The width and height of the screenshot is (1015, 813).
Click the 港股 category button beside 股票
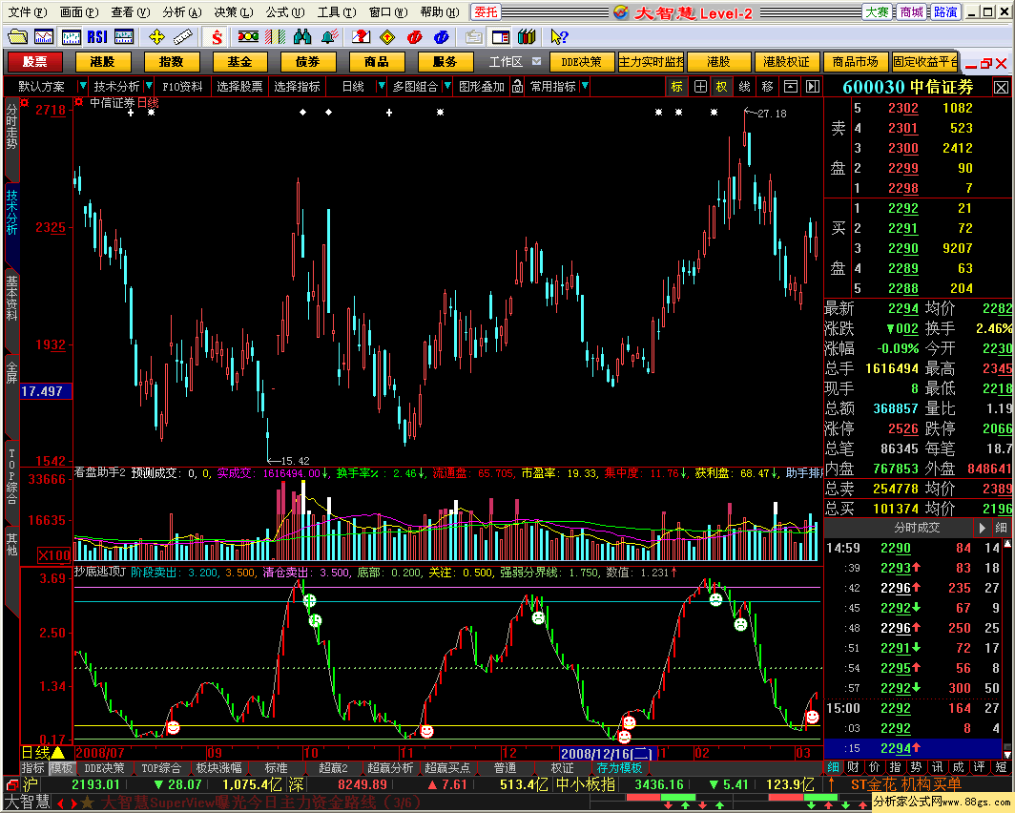[x=102, y=61]
